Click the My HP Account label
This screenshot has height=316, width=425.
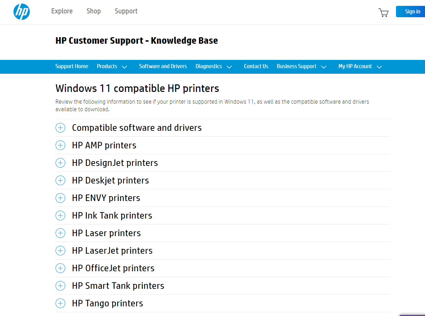355,66
